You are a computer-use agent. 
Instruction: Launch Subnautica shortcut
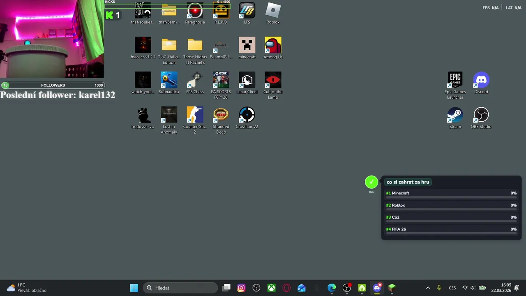click(x=169, y=83)
